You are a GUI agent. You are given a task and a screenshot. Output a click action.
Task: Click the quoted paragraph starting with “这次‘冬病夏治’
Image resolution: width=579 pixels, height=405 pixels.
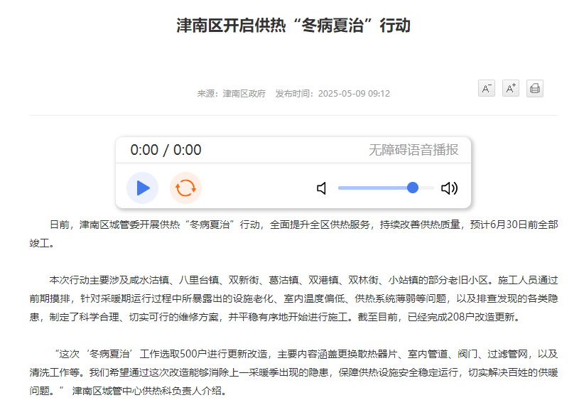click(293, 372)
